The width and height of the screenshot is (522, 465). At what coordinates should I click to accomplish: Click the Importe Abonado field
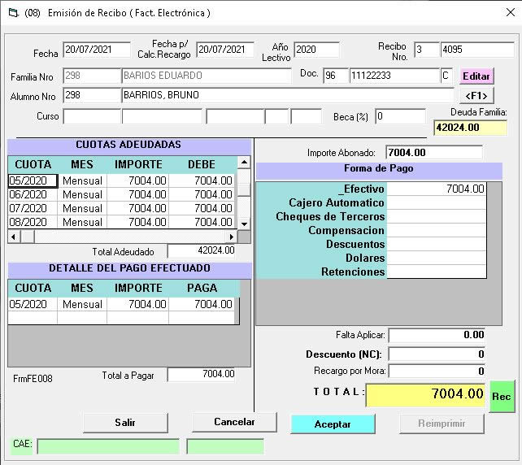click(433, 152)
